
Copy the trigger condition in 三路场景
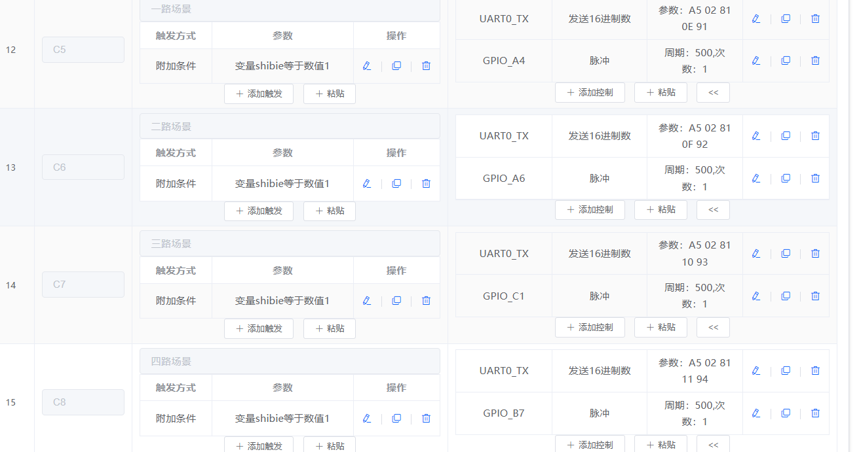pyautogui.click(x=396, y=300)
